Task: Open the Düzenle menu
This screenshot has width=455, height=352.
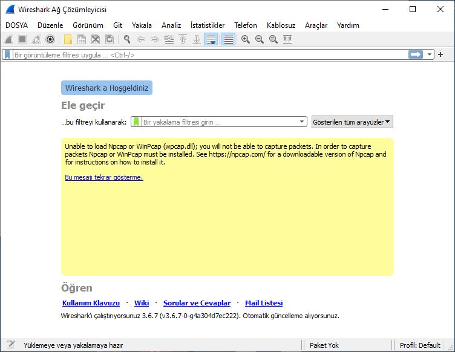Action: 50,25
